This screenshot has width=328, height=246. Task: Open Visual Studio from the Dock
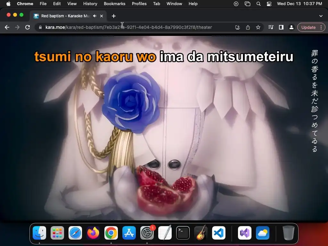[x=244, y=233]
